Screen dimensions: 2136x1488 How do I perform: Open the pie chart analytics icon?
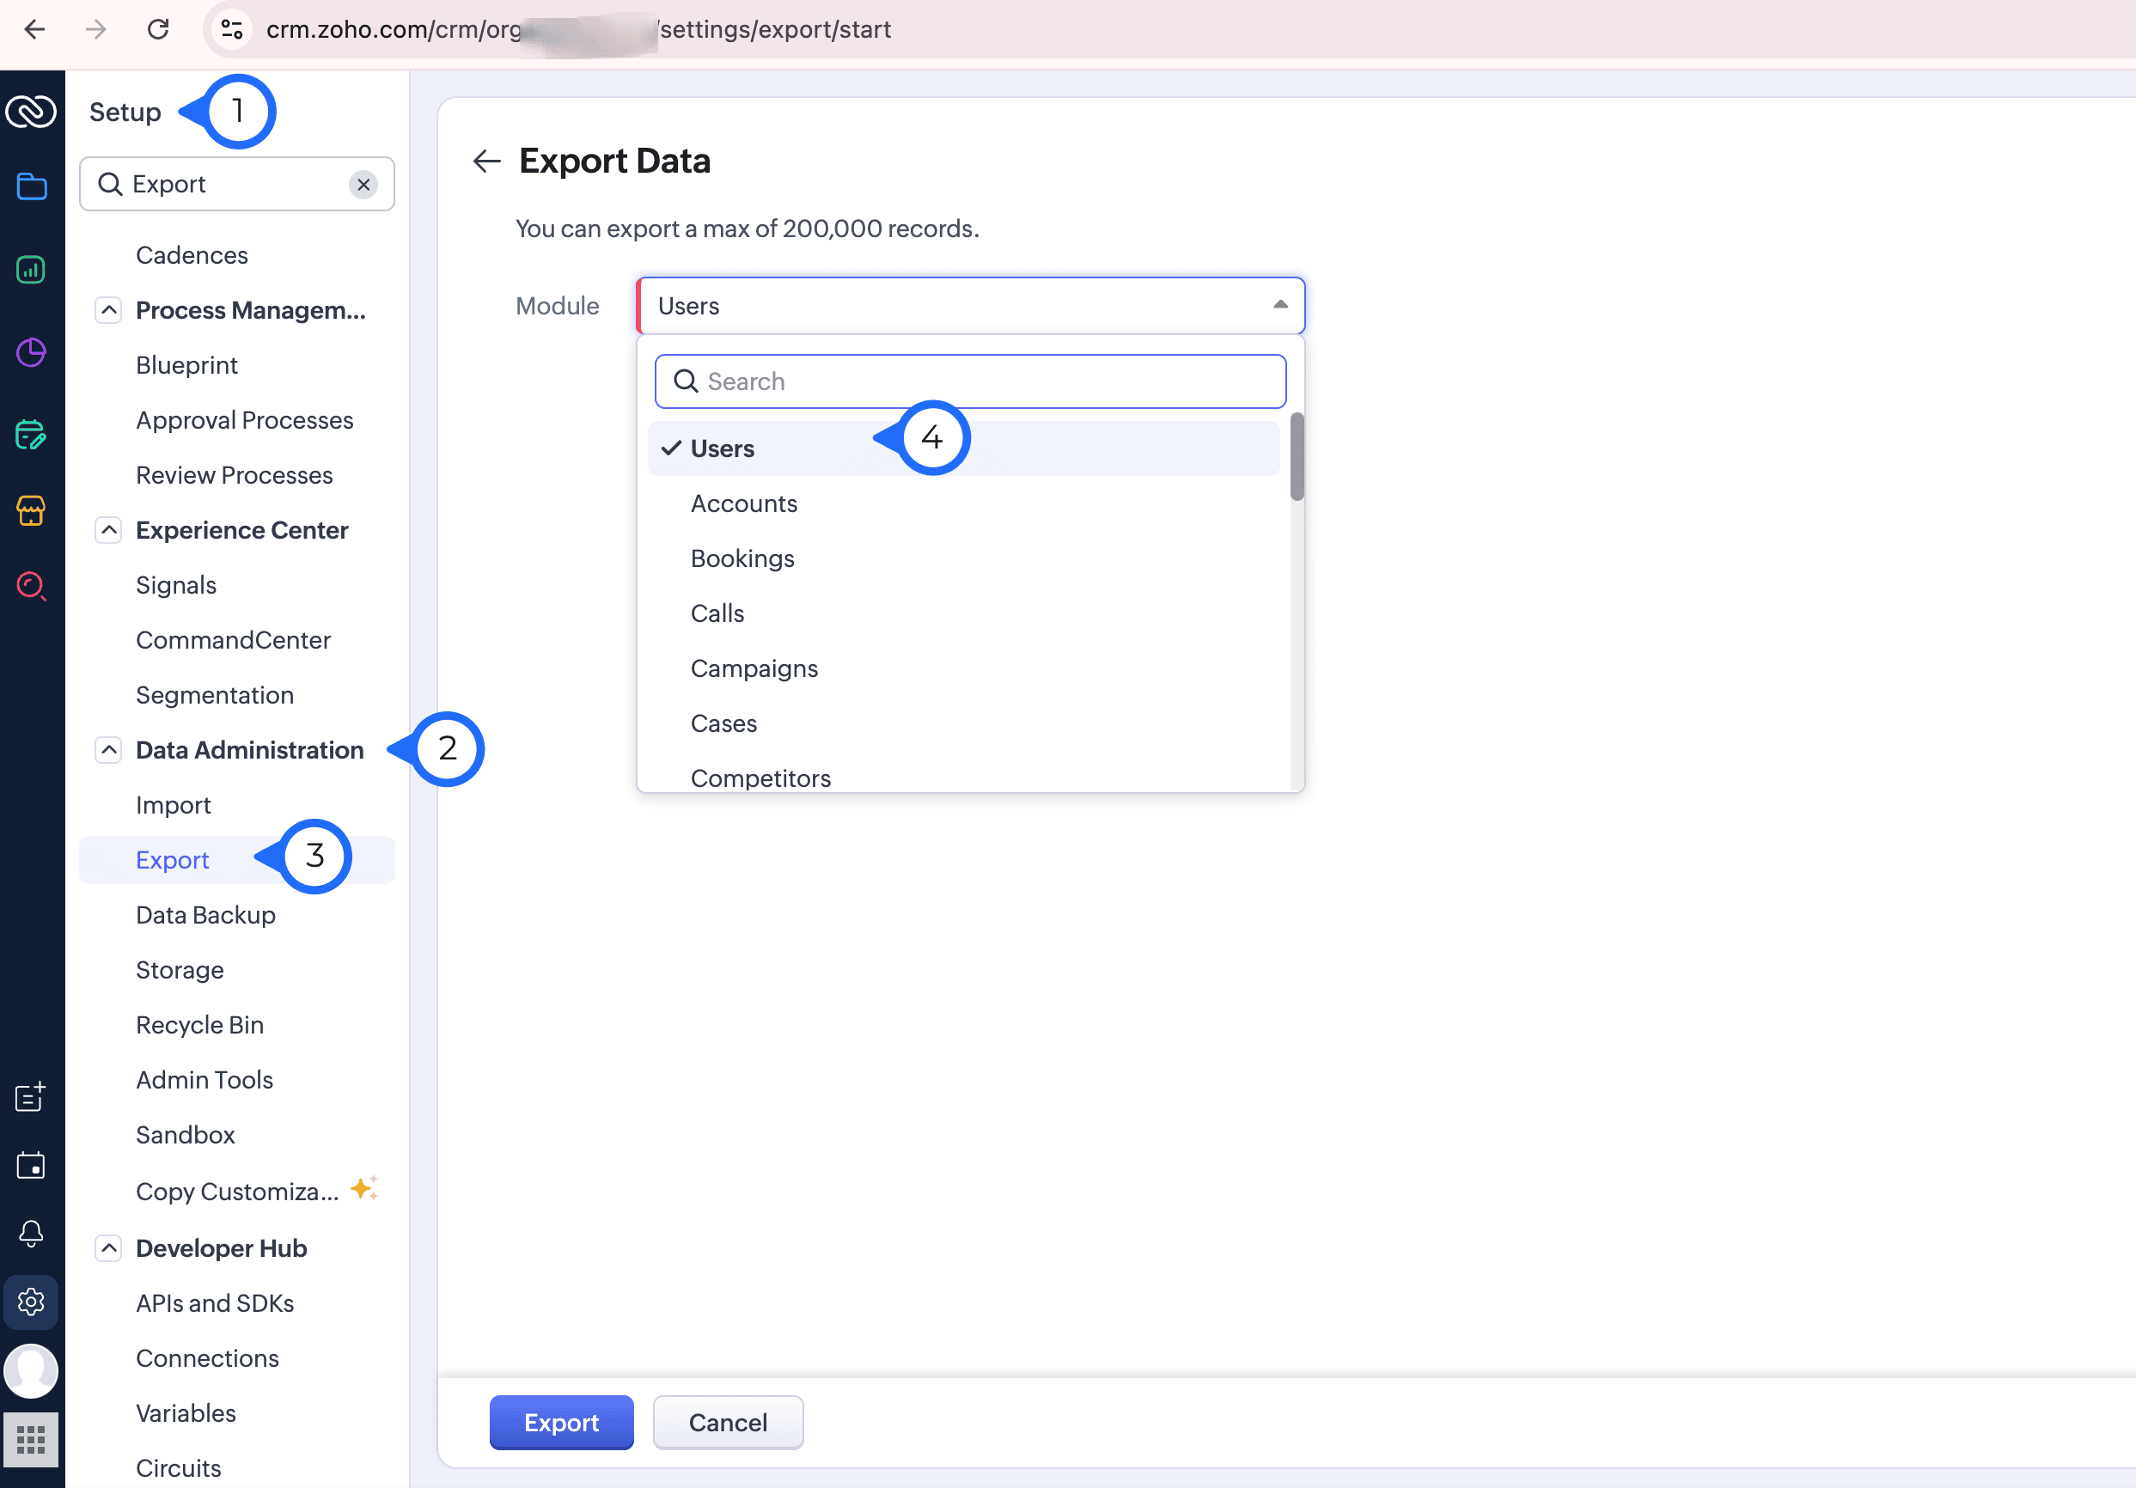coord(31,352)
